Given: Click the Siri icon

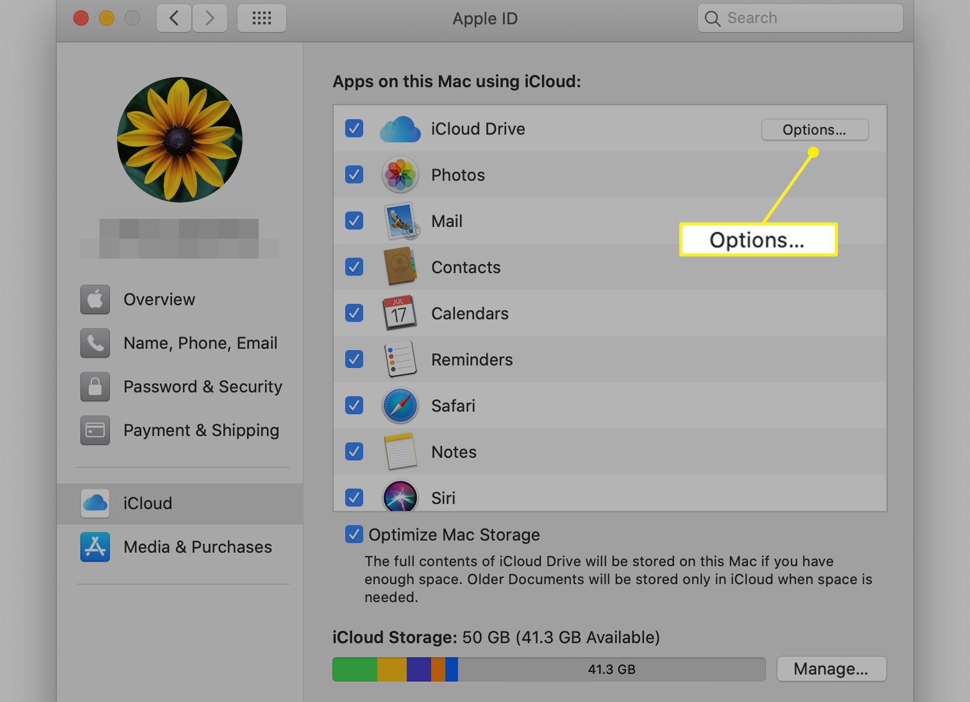Looking at the screenshot, I should pos(400,496).
